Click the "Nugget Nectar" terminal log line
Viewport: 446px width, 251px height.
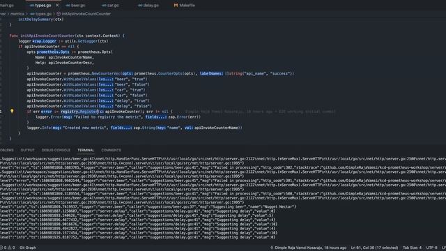pyautogui.click(x=148, y=206)
